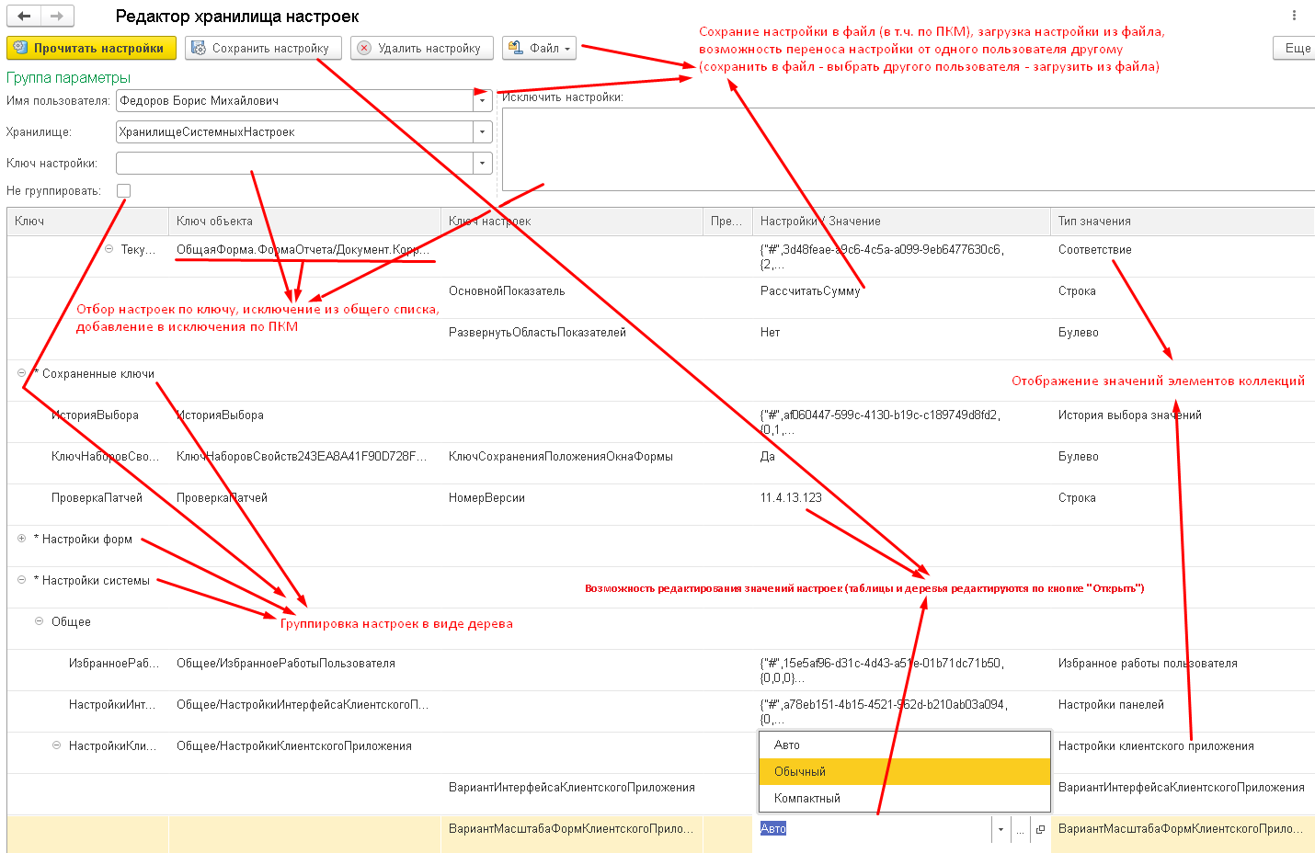Viewport: 1315px width, 853px height.
Task: Select the 'ИсторияВыбора' key row
Action: click(95, 415)
